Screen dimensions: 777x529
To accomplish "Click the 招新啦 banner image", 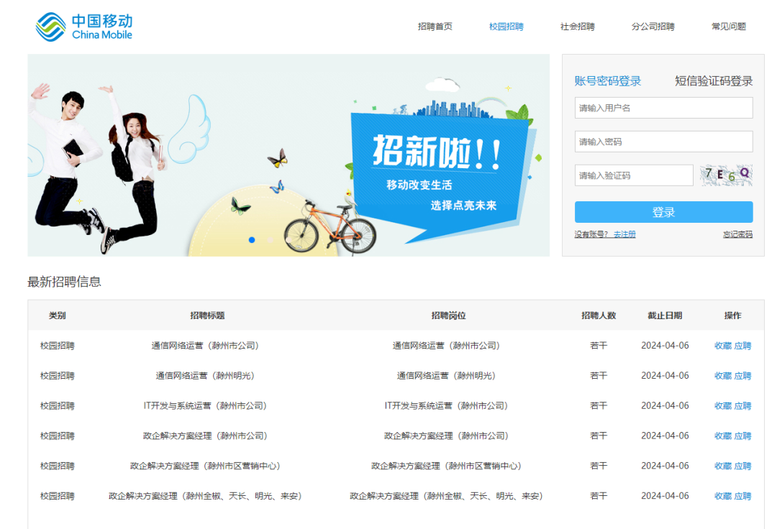I will (x=288, y=155).
